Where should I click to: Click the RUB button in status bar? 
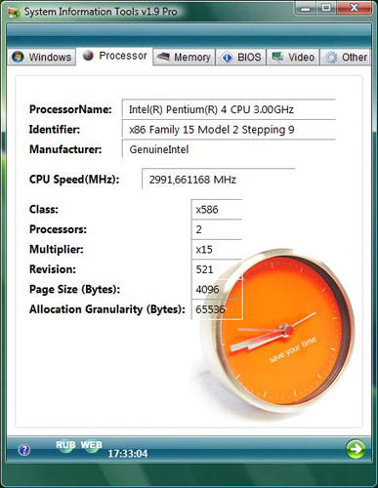[x=65, y=445]
